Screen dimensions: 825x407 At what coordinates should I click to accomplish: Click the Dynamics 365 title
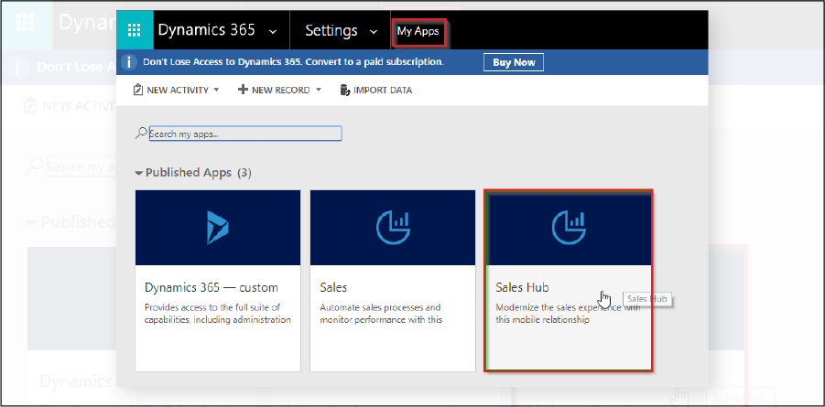coord(206,30)
